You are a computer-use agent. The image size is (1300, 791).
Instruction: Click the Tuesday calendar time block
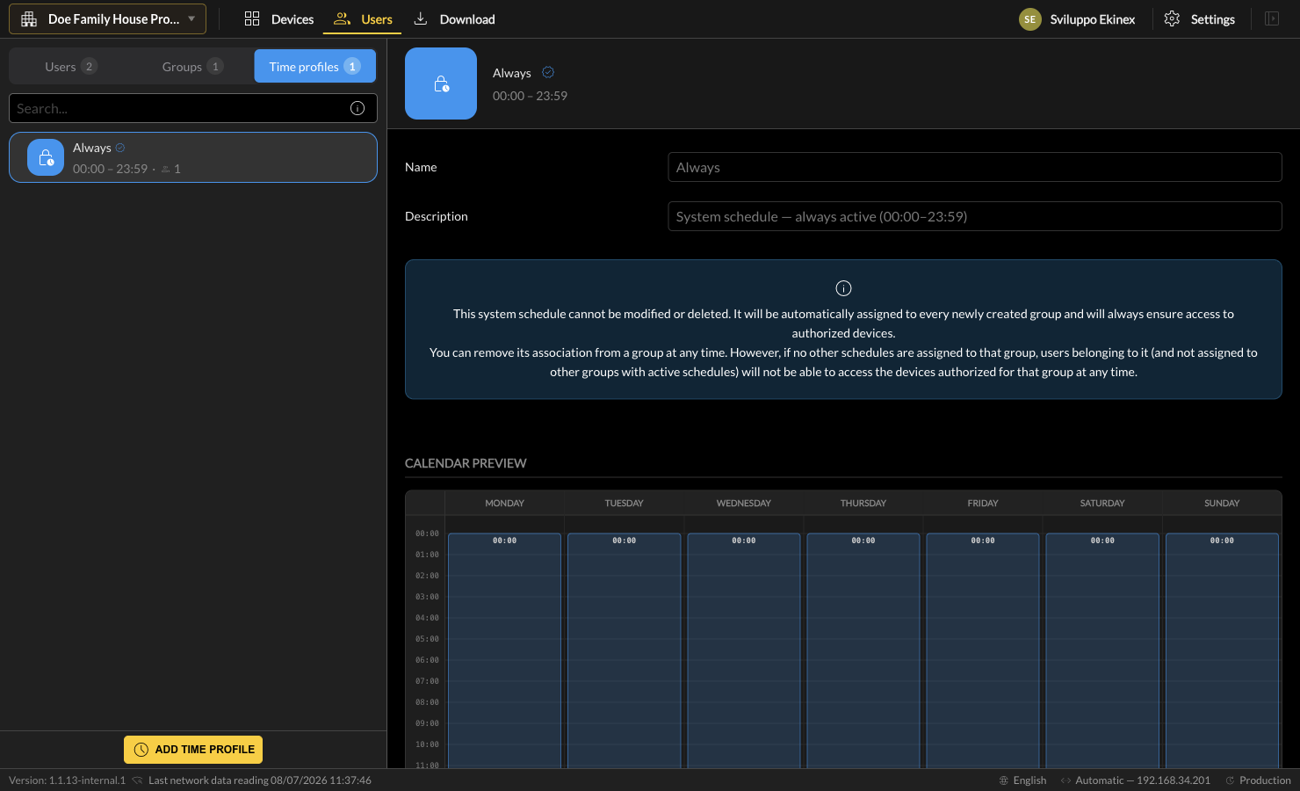tap(624, 650)
